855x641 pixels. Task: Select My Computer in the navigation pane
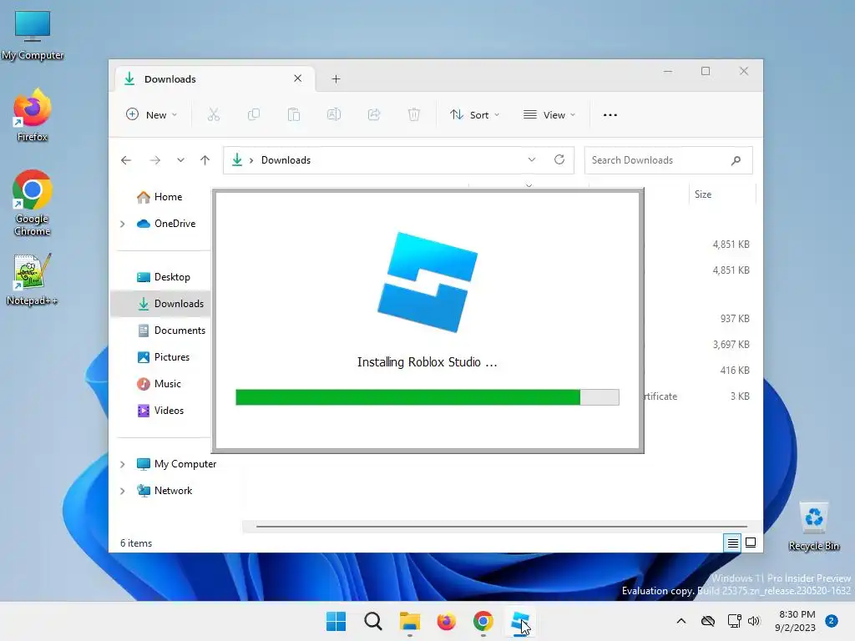177,464
